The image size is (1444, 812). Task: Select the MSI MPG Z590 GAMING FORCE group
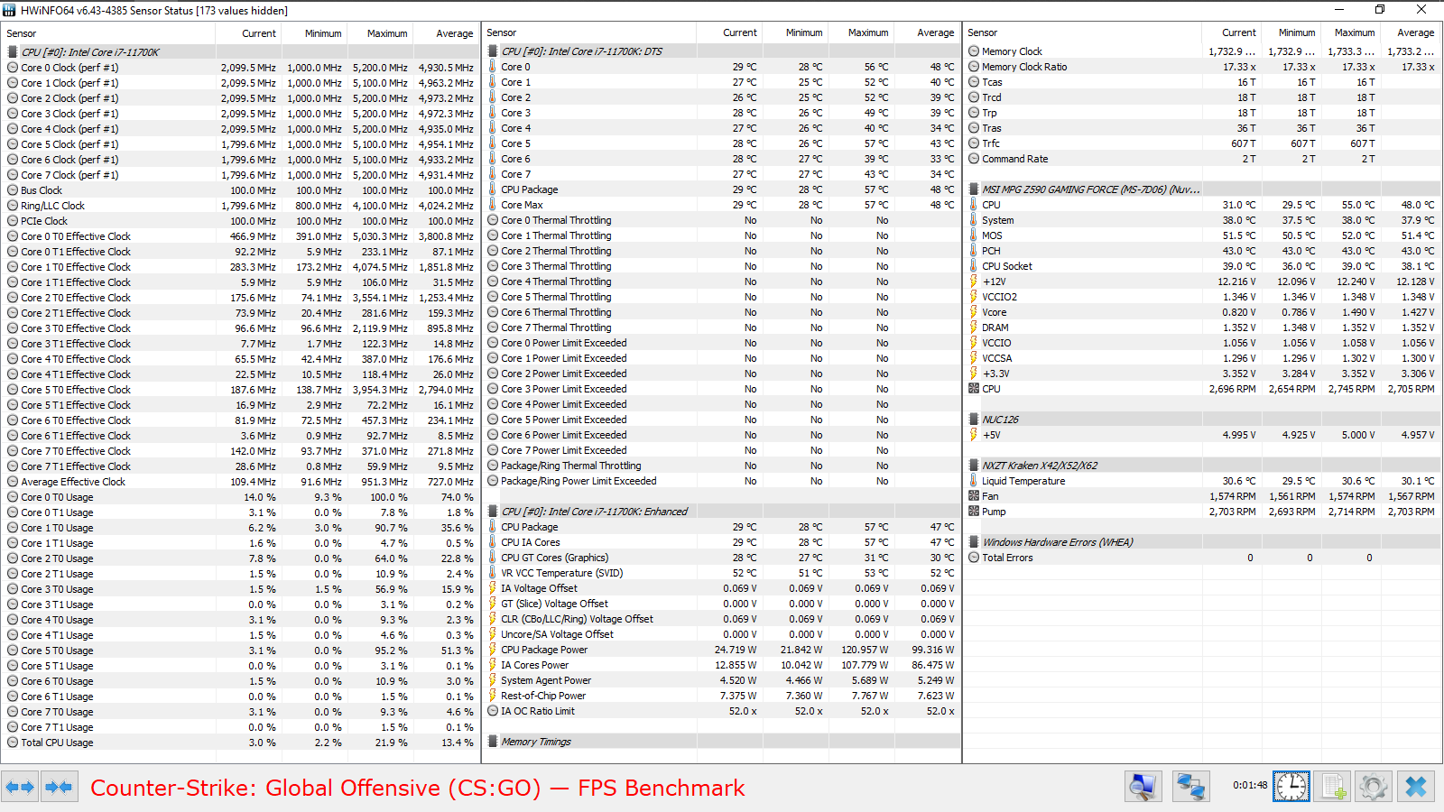click(1202, 189)
